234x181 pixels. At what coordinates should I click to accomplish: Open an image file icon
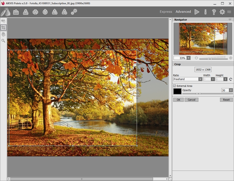(x=16, y=12)
